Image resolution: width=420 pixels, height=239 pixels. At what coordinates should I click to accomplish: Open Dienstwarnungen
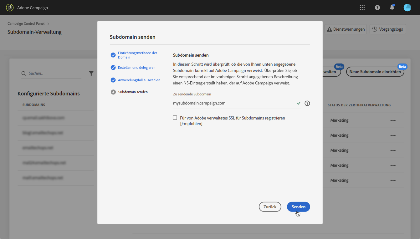[x=346, y=29]
